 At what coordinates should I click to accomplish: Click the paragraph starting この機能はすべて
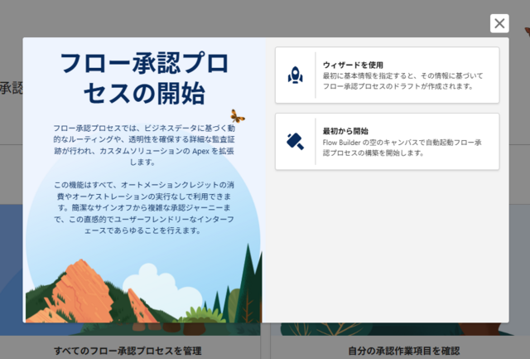pos(144,208)
